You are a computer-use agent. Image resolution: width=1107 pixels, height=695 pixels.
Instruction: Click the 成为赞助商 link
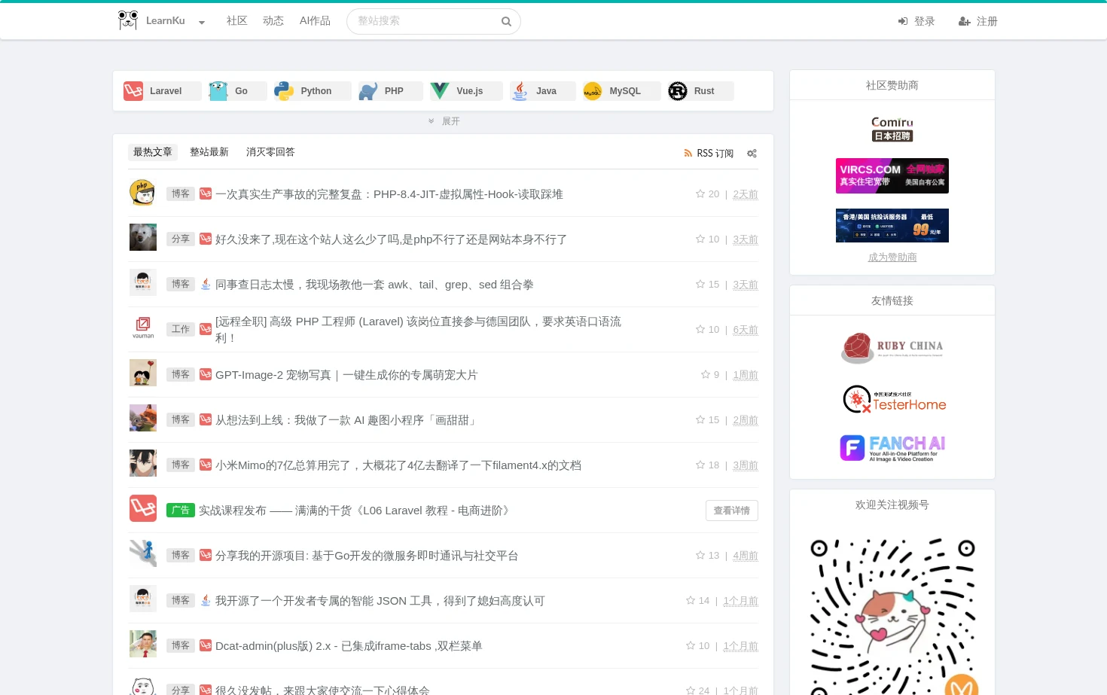892,258
